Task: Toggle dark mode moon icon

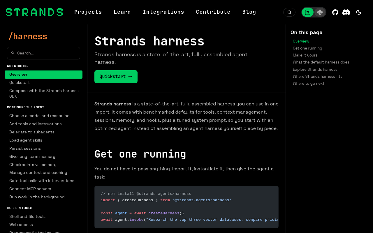Action: tap(359, 12)
